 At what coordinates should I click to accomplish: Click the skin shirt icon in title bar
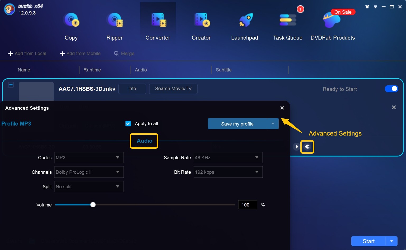[x=367, y=7]
